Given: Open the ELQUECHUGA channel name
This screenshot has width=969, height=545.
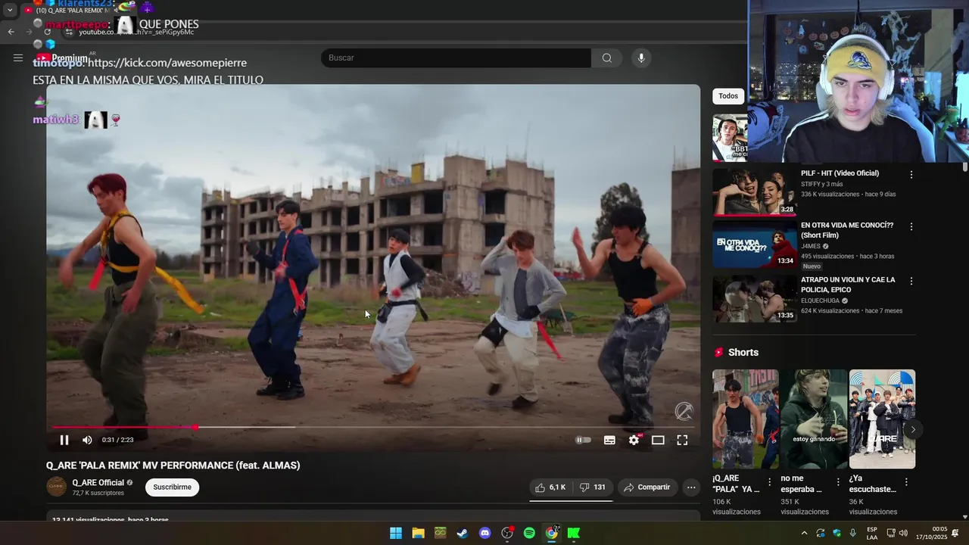Looking at the screenshot, I should point(820,301).
